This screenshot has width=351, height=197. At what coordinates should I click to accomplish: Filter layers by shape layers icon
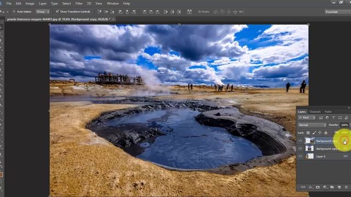(x=340, y=118)
